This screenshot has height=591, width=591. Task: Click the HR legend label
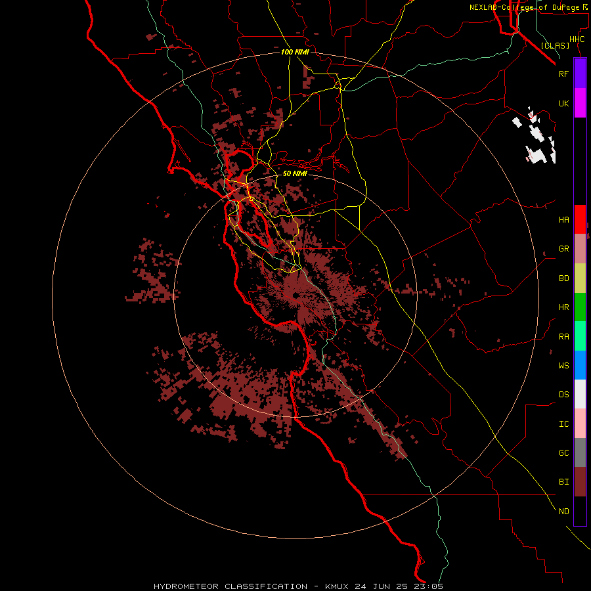563,307
